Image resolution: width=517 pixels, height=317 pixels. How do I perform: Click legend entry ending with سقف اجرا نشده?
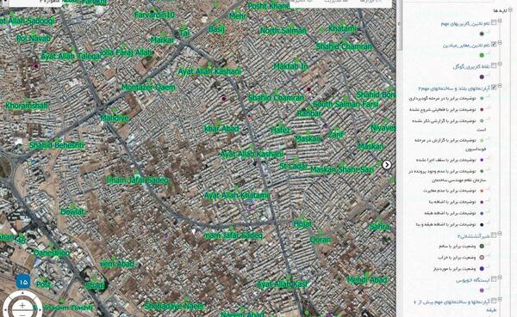(445, 160)
